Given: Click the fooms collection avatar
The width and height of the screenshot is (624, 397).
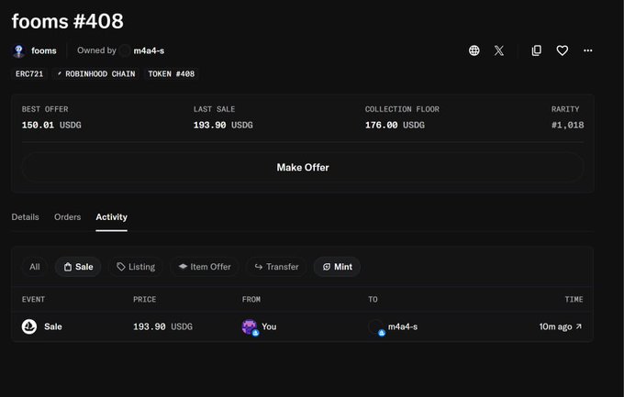Looking at the screenshot, I should (x=19, y=51).
